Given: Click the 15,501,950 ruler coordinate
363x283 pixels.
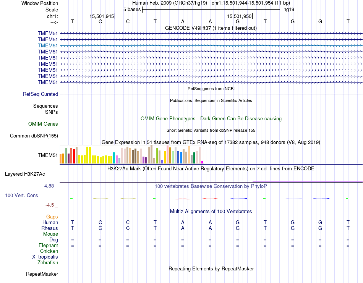Looking at the screenshot, I should tap(239, 16).
